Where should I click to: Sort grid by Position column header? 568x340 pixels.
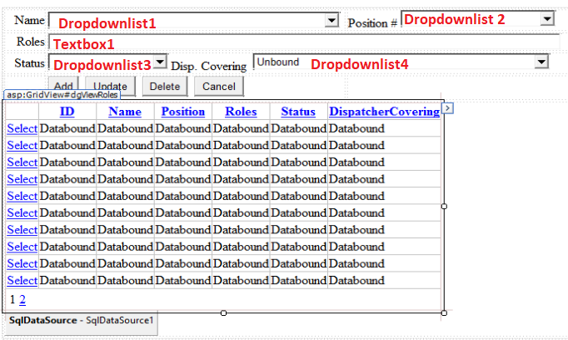pyautogui.click(x=183, y=112)
